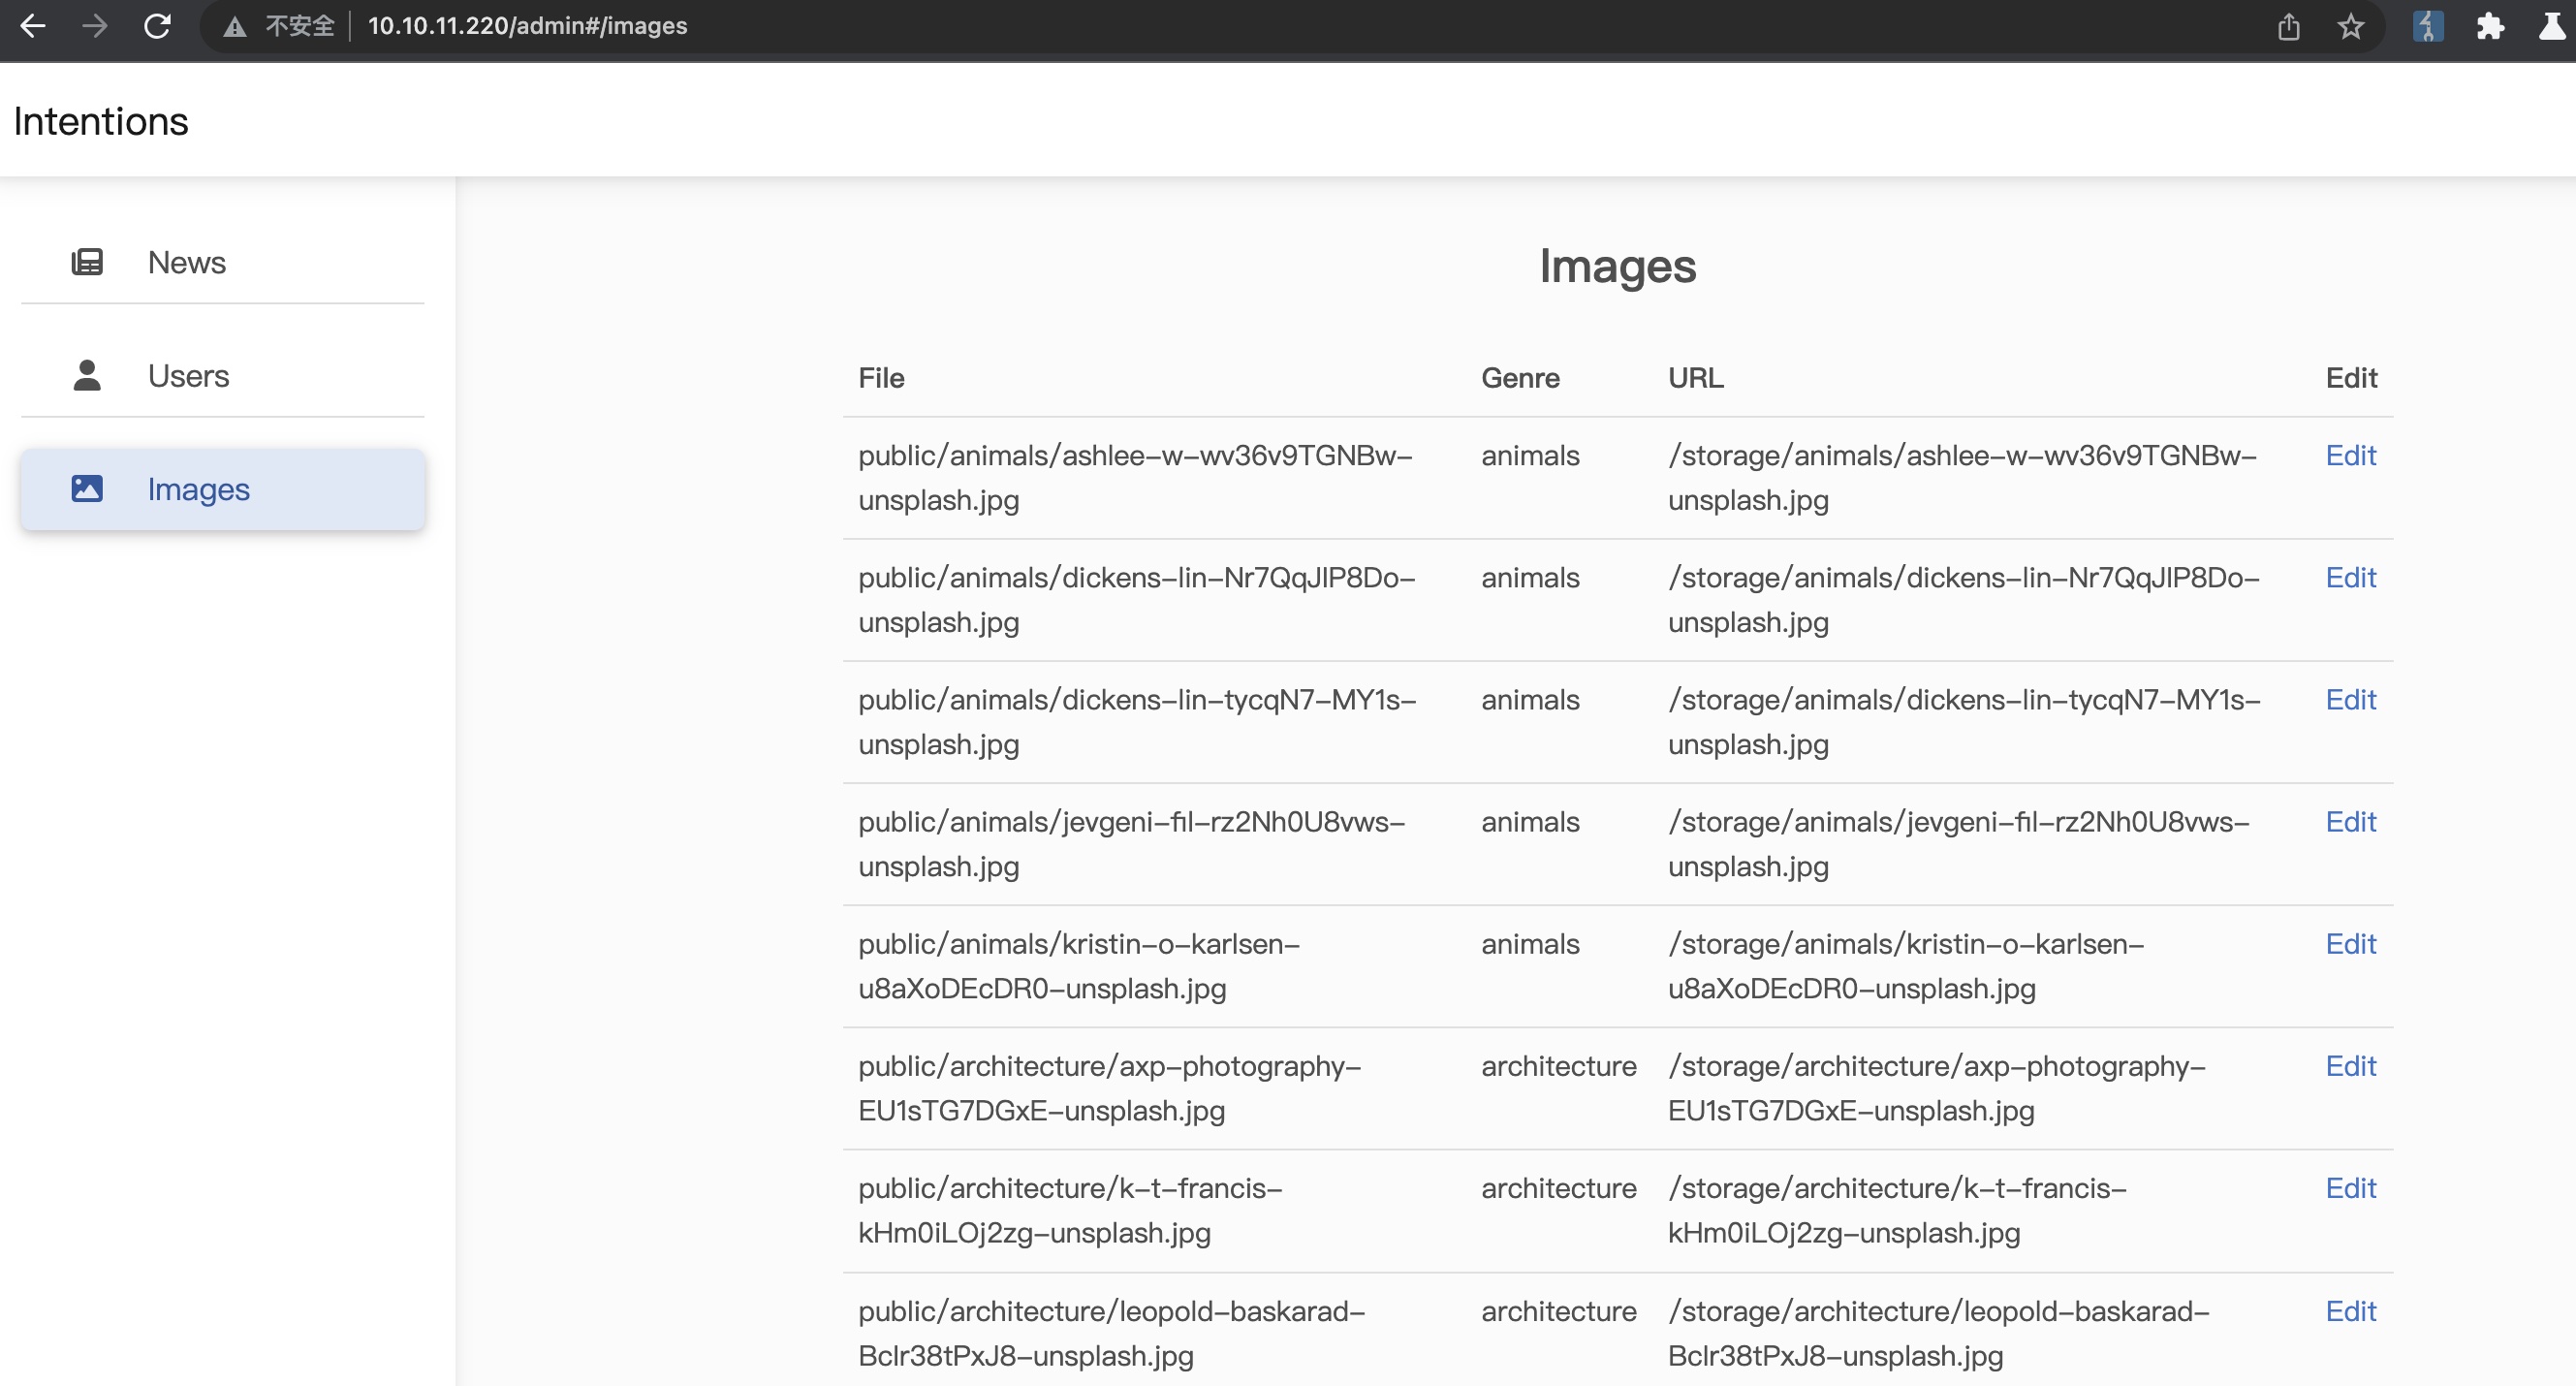This screenshot has width=2576, height=1386.
Task: Edit the jevgeni-fil animals image
Action: tap(2350, 821)
